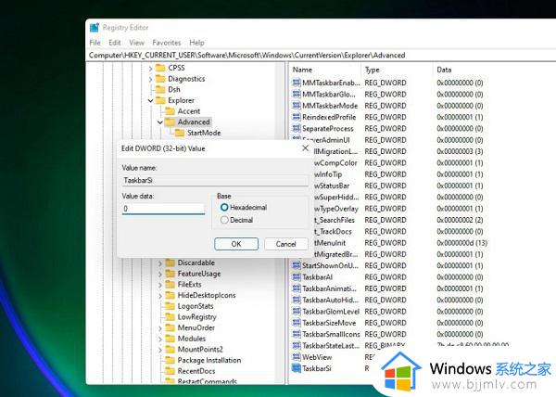This screenshot has height=397, width=556.
Task: Click the 0x00000002 (2) data cell
Action: tap(460, 220)
